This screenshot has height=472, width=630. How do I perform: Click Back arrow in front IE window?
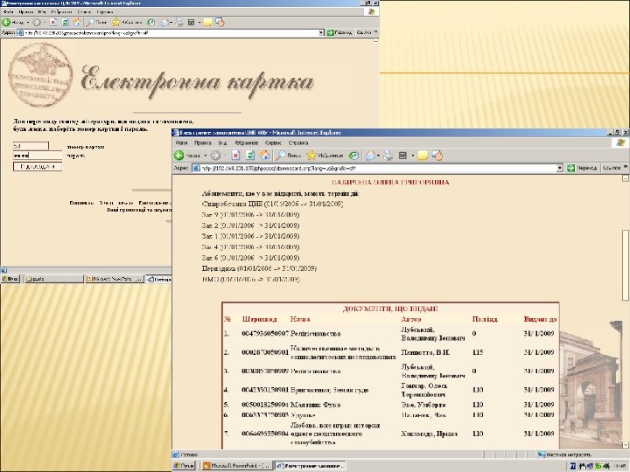(179, 156)
